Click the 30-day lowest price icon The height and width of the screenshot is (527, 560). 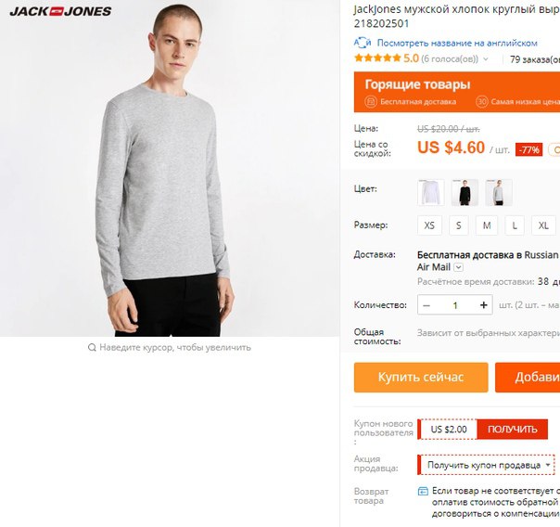481,102
